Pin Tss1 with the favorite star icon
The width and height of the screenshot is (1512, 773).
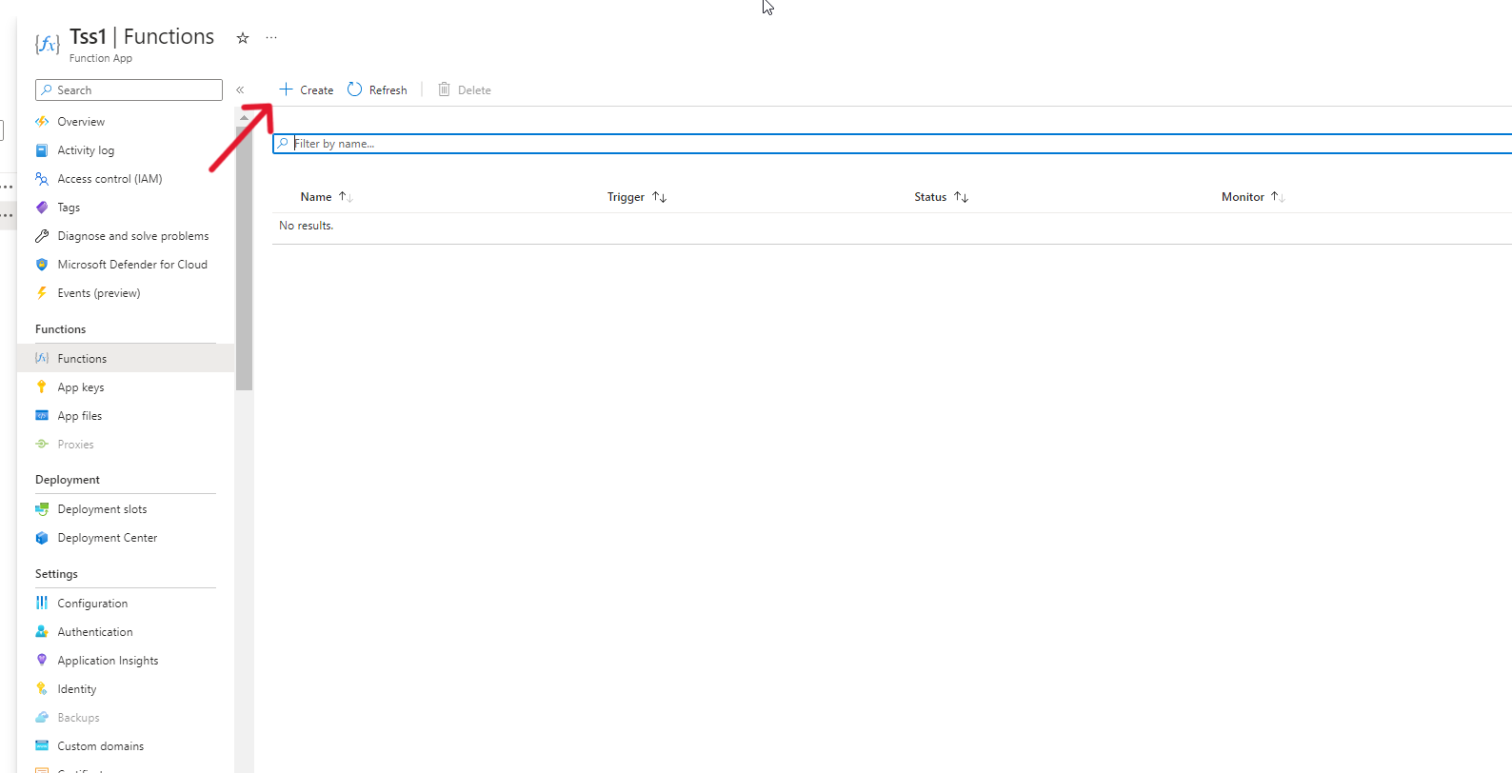(x=243, y=38)
